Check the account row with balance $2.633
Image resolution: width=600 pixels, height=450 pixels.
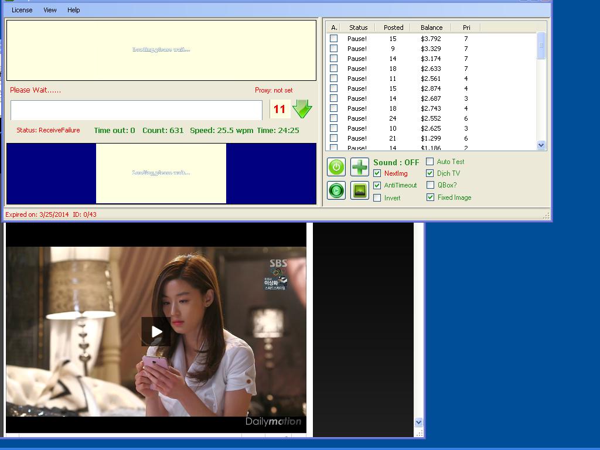coord(333,69)
